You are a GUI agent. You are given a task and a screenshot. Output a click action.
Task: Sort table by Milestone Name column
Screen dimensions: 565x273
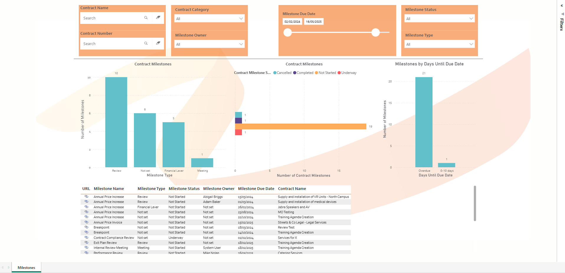pyautogui.click(x=109, y=189)
